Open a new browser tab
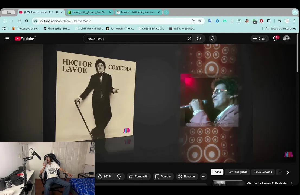 166,12
